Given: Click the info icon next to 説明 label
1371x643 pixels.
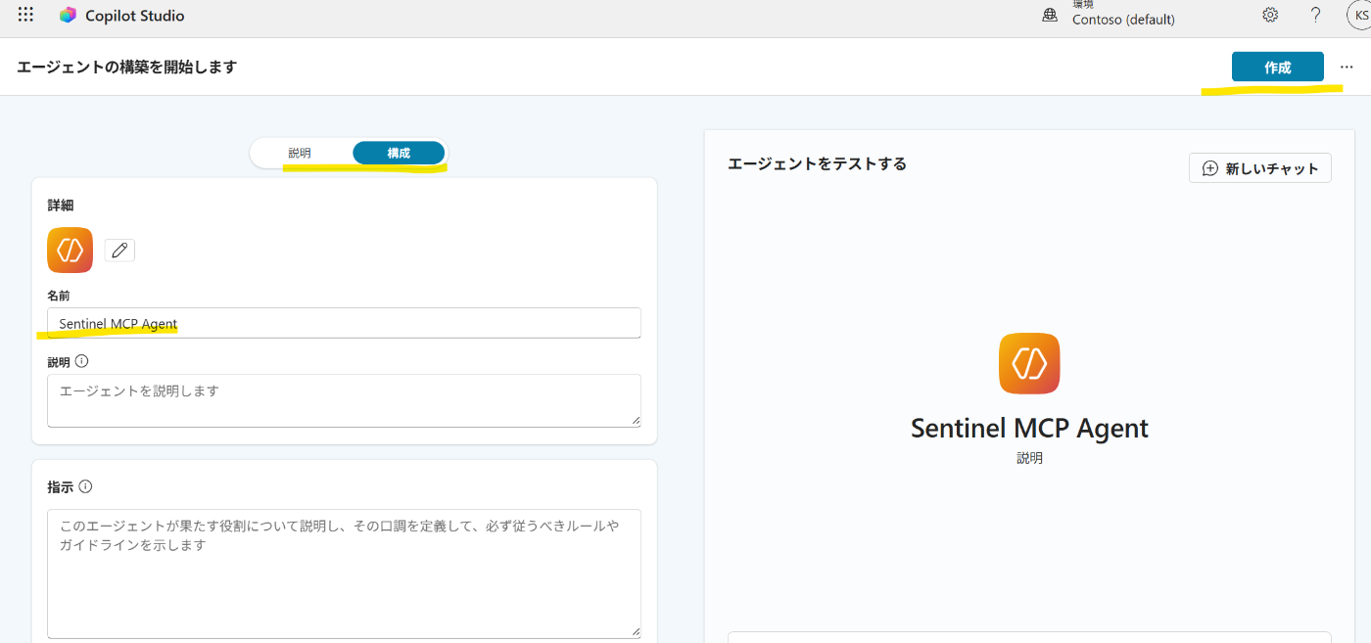Looking at the screenshot, I should 81,361.
